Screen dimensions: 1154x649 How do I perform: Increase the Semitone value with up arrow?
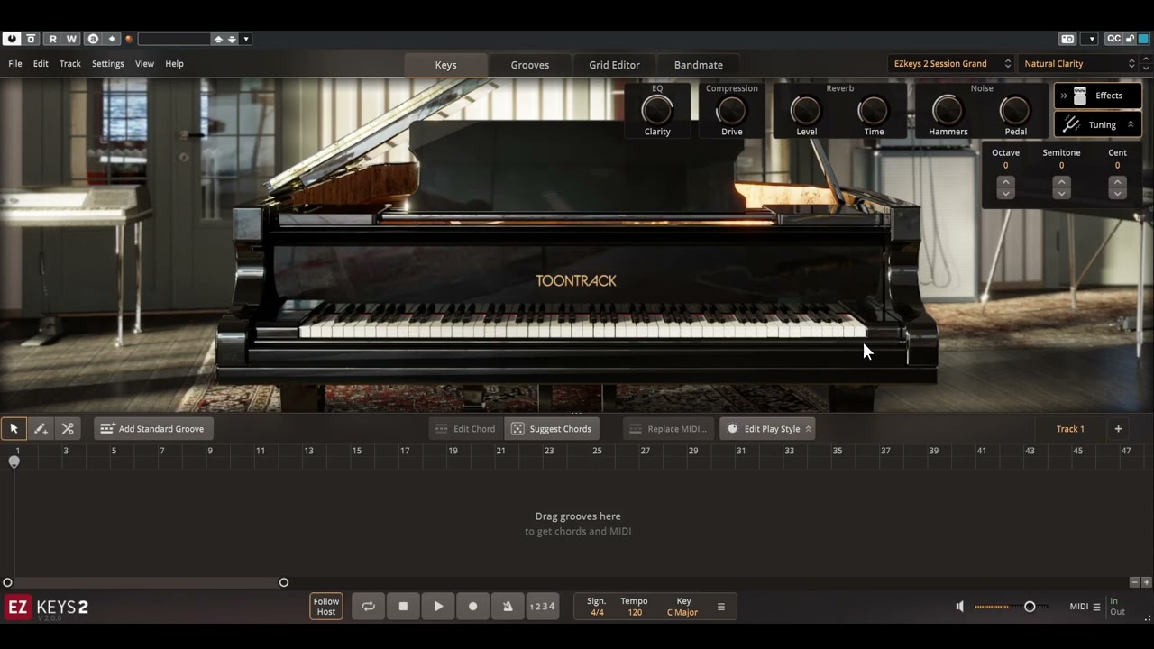[1061, 182]
